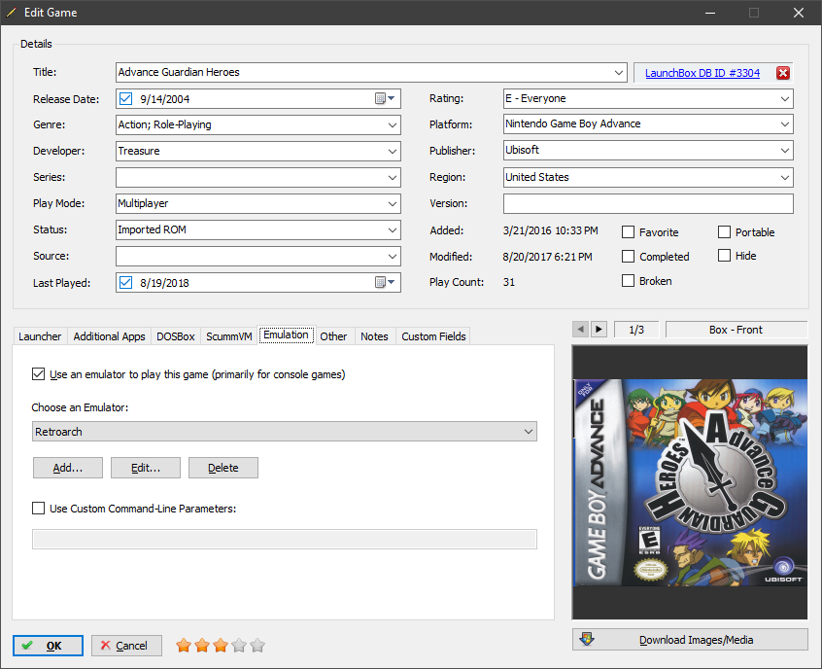The height and width of the screenshot is (669, 822).
Task: Switch to the Launcher tab
Action: 40,336
